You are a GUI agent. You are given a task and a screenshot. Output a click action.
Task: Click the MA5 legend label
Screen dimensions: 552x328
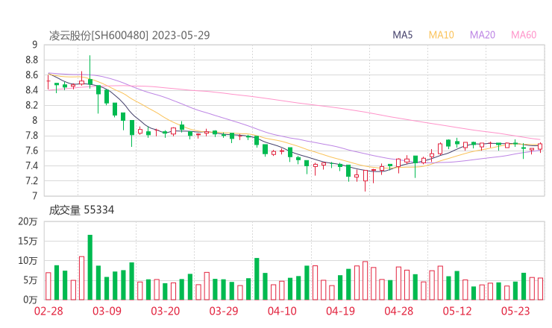[402, 35]
